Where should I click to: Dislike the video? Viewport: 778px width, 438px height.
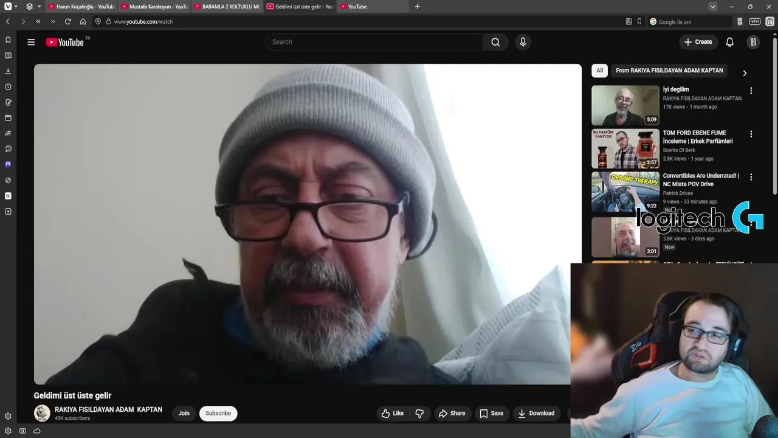(x=419, y=413)
